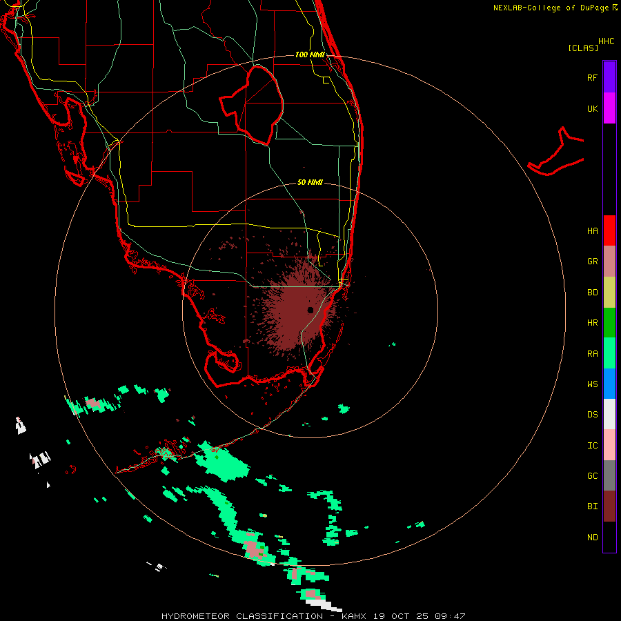Click the 'GC' legend label
This screenshot has width=621, height=621.
click(592, 476)
